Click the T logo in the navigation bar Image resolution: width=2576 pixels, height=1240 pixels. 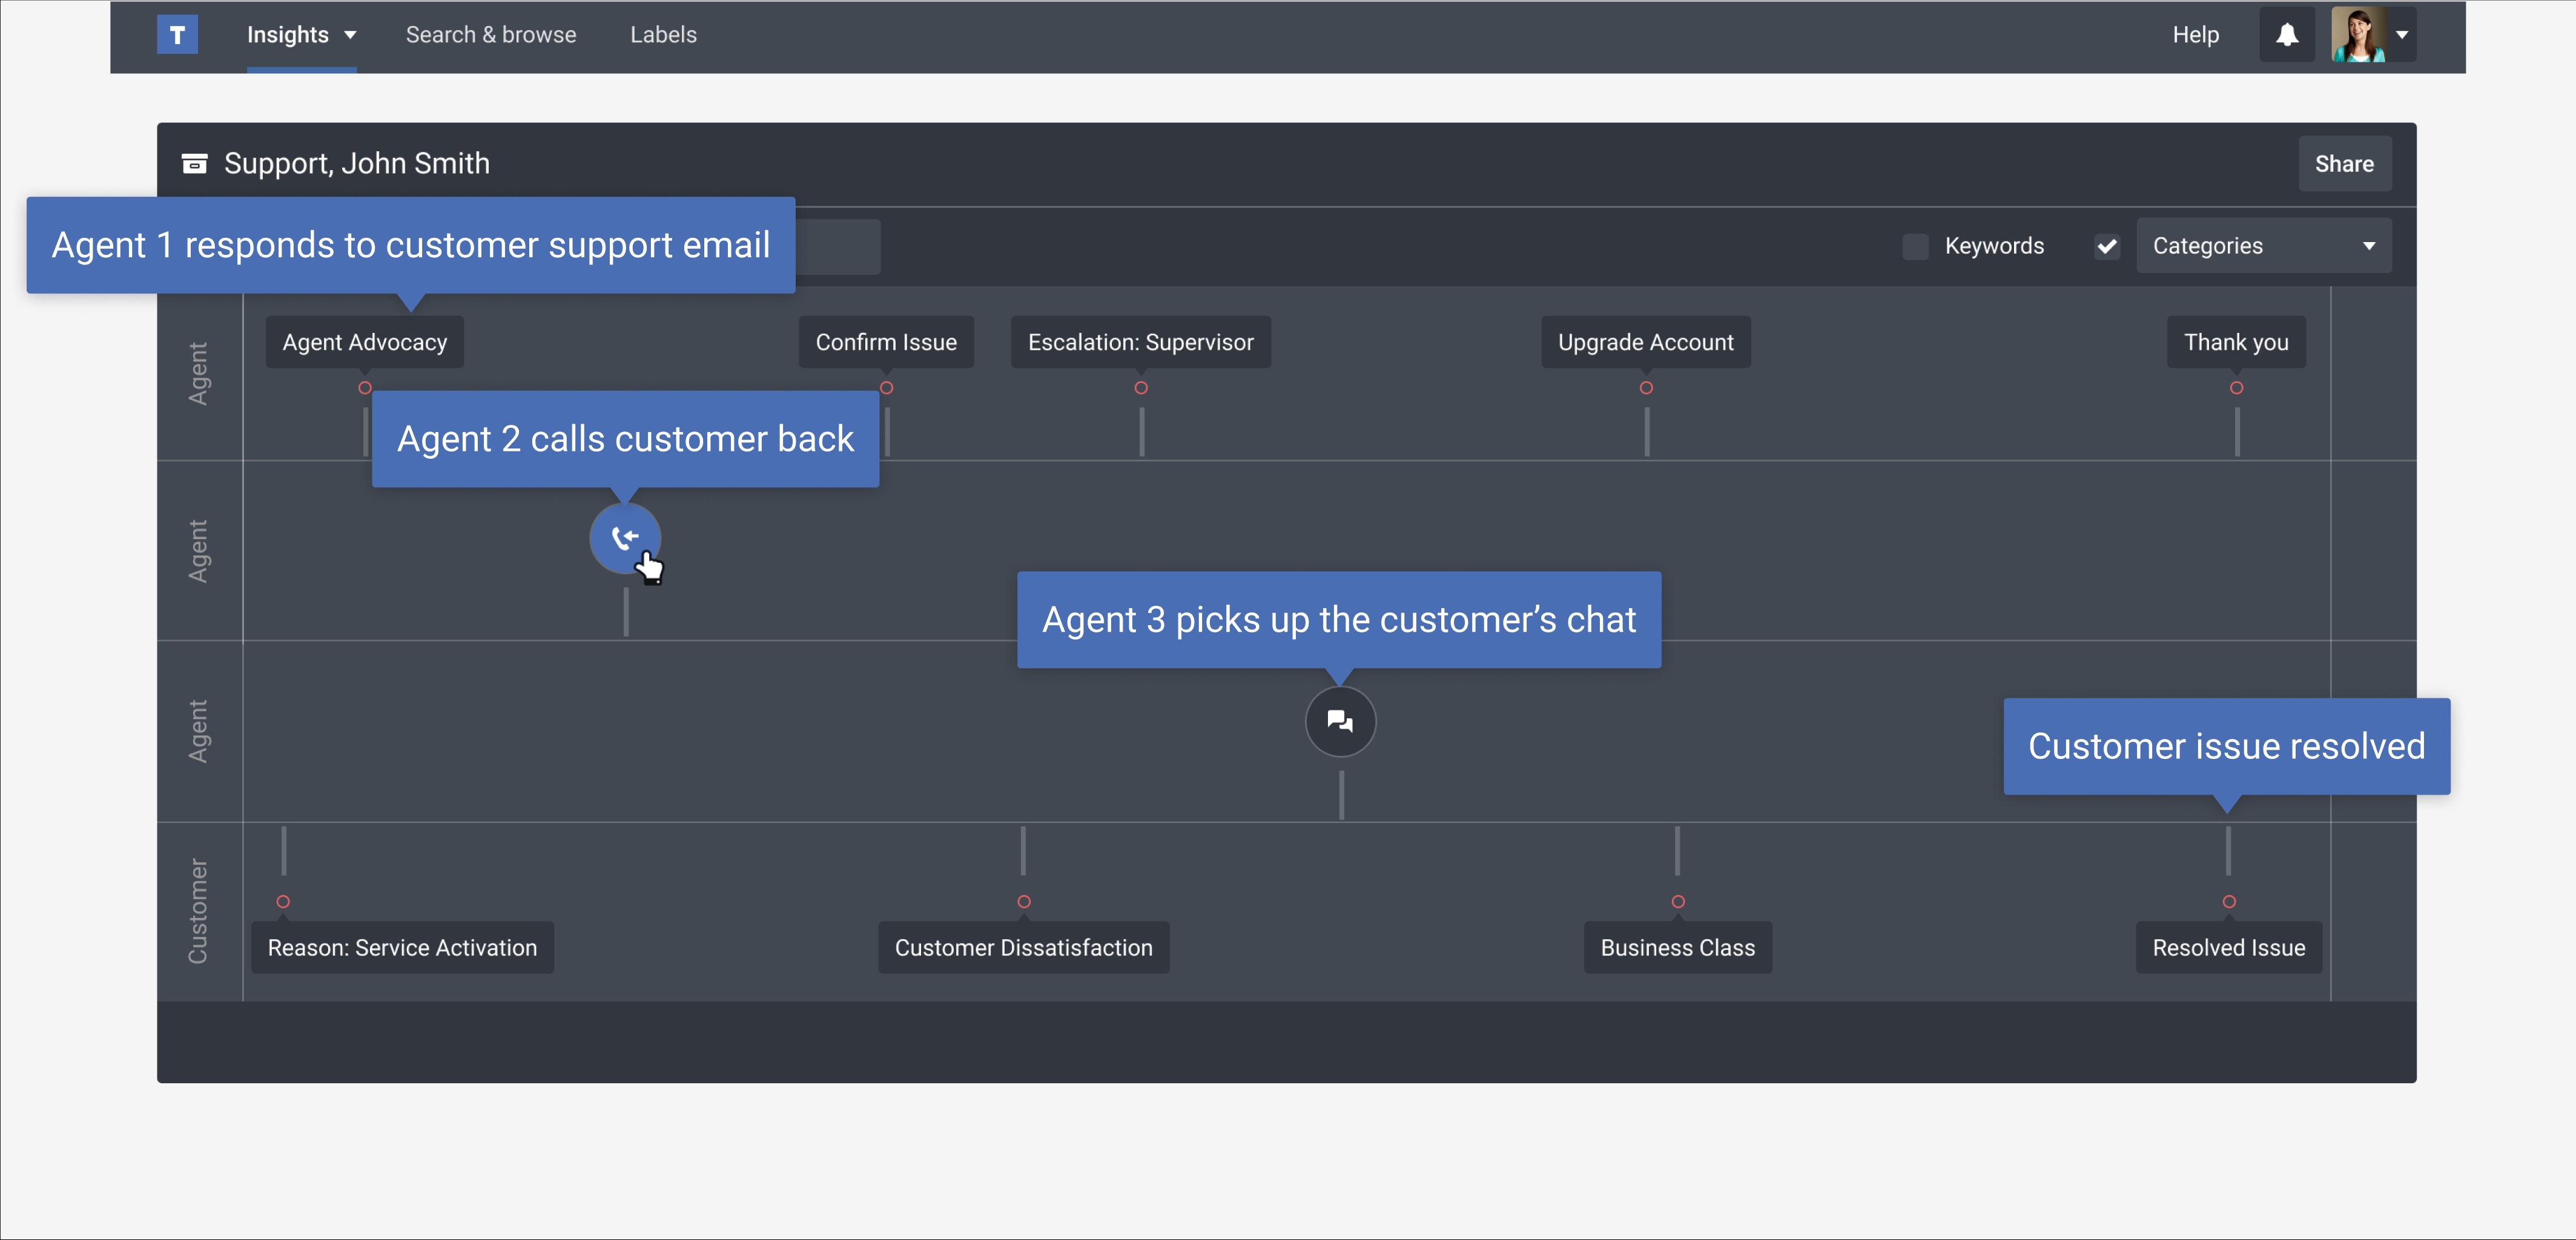click(177, 34)
